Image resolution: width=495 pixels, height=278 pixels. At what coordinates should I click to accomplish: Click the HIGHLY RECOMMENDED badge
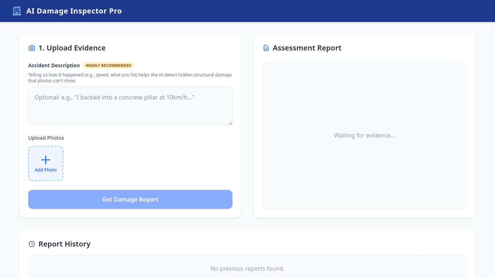[x=108, y=65]
